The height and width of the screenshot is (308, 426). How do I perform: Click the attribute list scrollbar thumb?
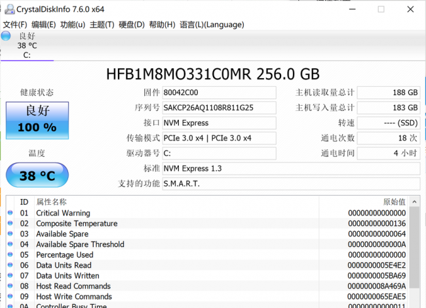[x=414, y=248]
